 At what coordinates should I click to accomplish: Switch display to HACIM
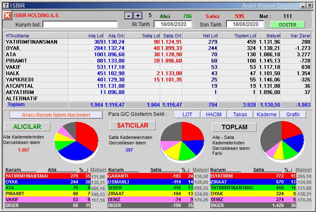point(214,115)
